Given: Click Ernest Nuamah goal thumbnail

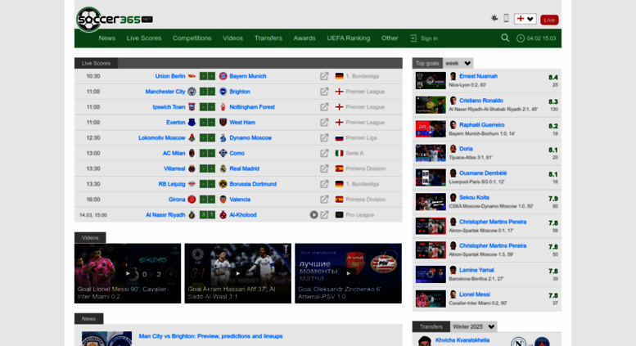Looking at the screenshot, I should click(x=430, y=80).
